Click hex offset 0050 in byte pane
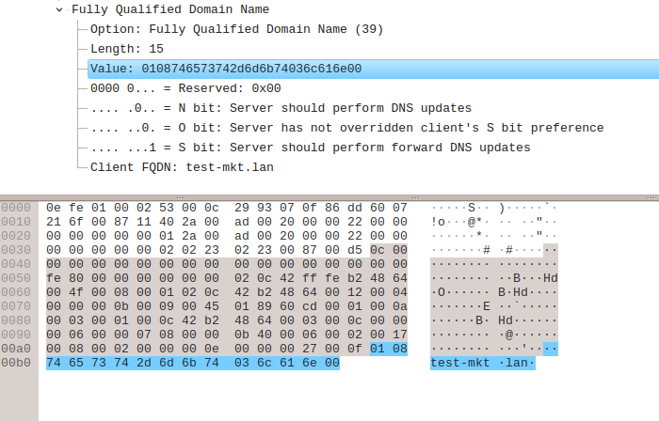This screenshot has height=421, width=659. [x=16, y=278]
